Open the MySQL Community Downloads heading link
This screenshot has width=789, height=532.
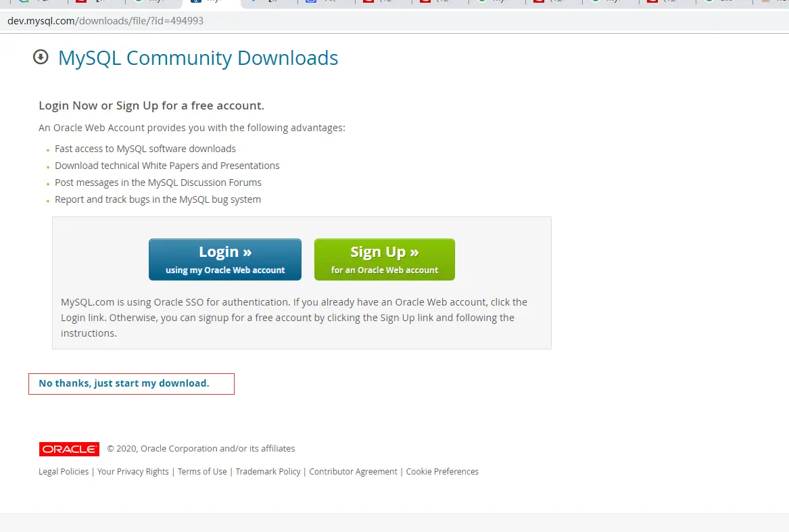197,58
